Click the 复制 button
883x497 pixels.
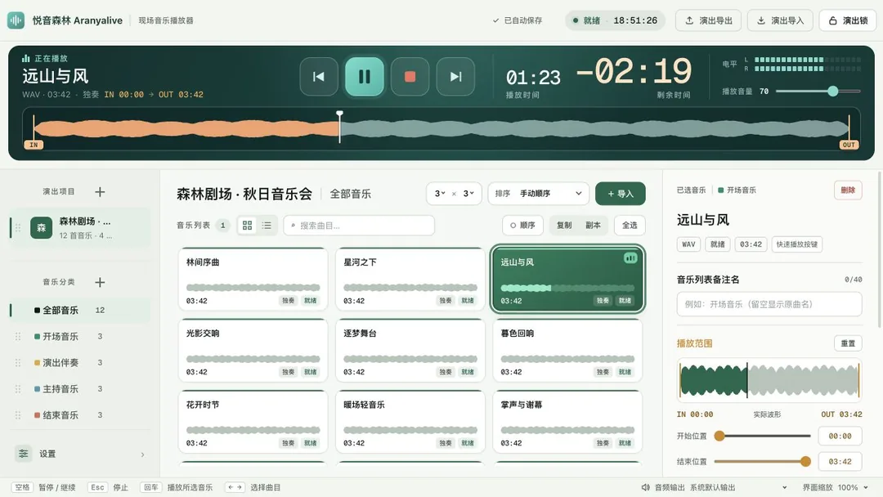[563, 225]
